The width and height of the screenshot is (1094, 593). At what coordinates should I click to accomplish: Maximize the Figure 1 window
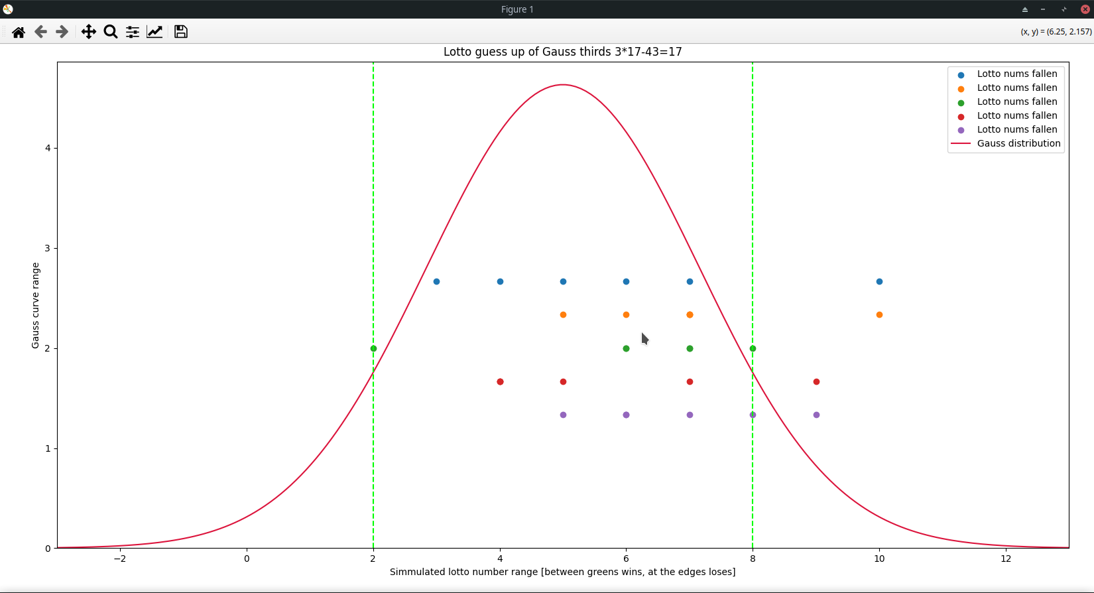[x=1064, y=9]
